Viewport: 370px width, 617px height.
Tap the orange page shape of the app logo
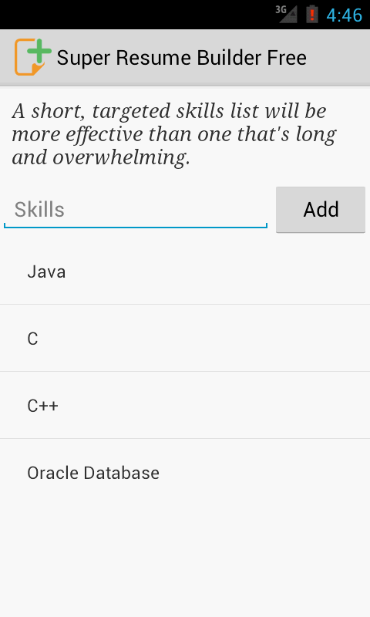(x=27, y=60)
